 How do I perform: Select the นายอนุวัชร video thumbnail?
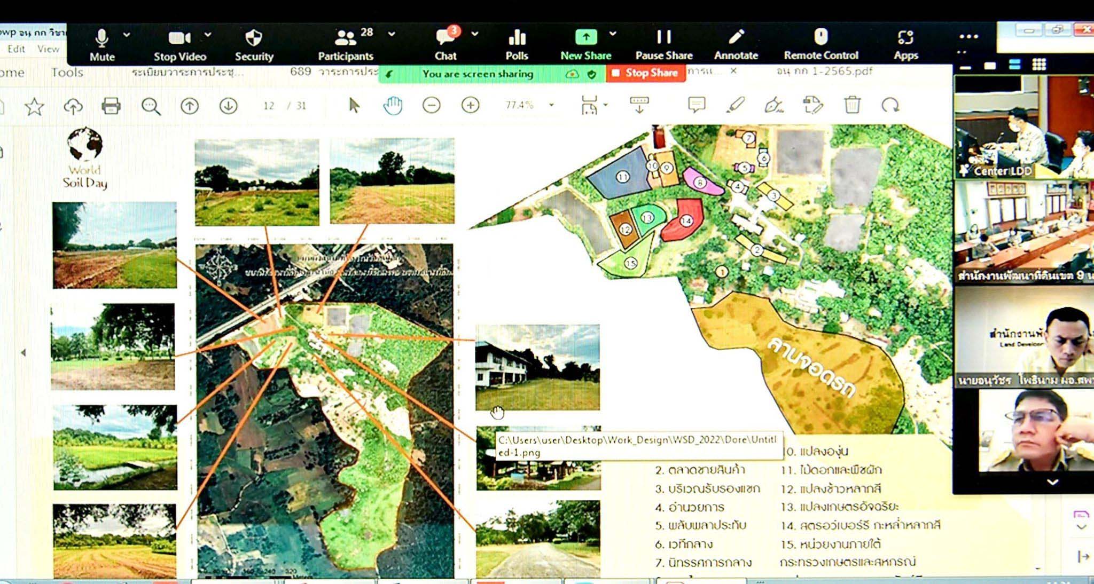coord(1024,337)
